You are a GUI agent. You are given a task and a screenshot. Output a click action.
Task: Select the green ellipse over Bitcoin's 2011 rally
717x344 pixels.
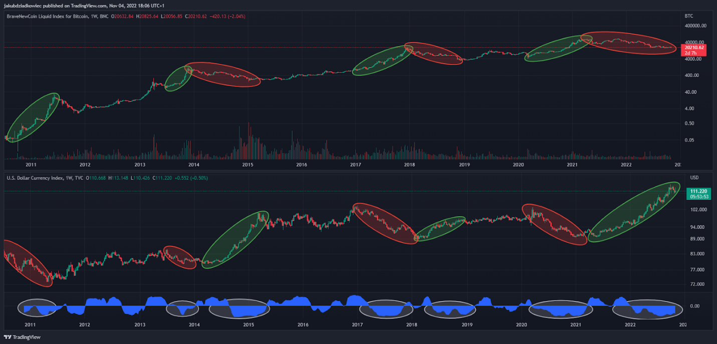tap(32, 117)
